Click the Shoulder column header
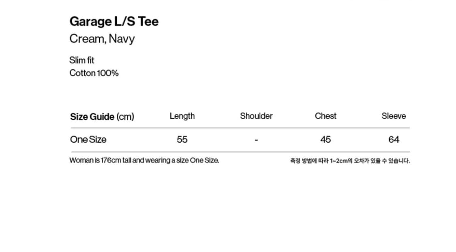The width and height of the screenshot is (456, 252). tap(256, 116)
